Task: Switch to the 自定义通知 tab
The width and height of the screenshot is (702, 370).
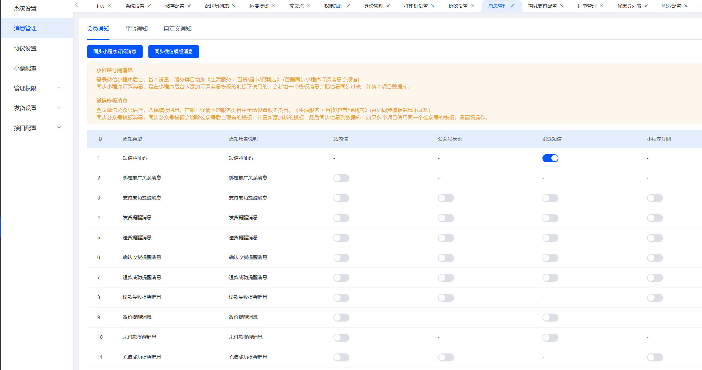Action: (177, 29)
